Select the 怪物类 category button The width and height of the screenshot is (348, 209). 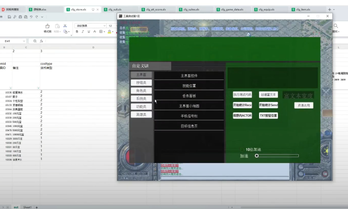tap(138, 83)
